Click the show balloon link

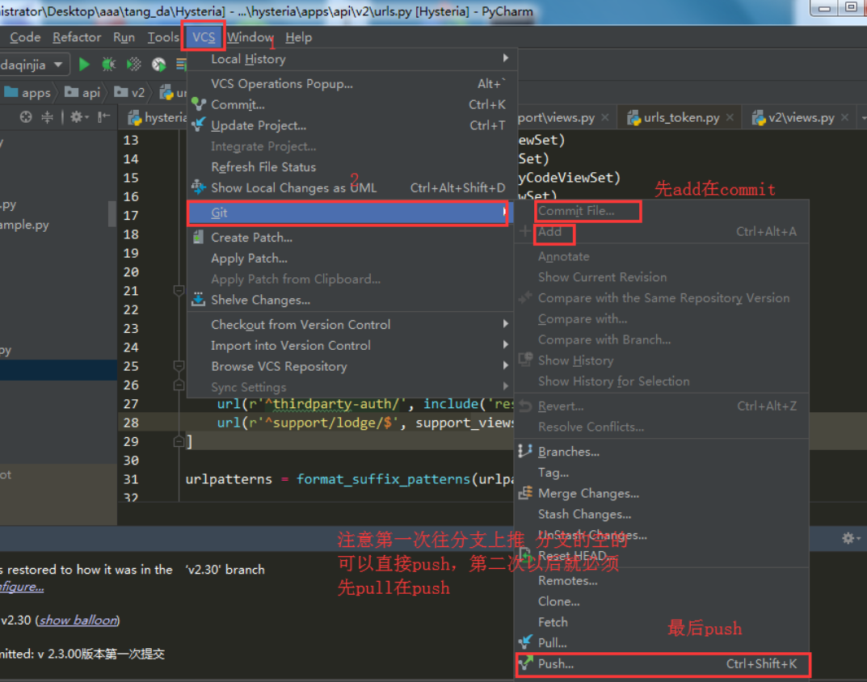77,620
